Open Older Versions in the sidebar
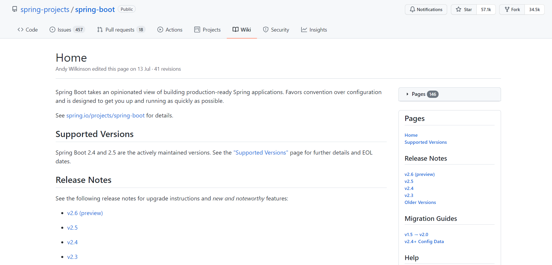This screenshot has height=265, width=552. pyautogui.click(x=420, y=202)
